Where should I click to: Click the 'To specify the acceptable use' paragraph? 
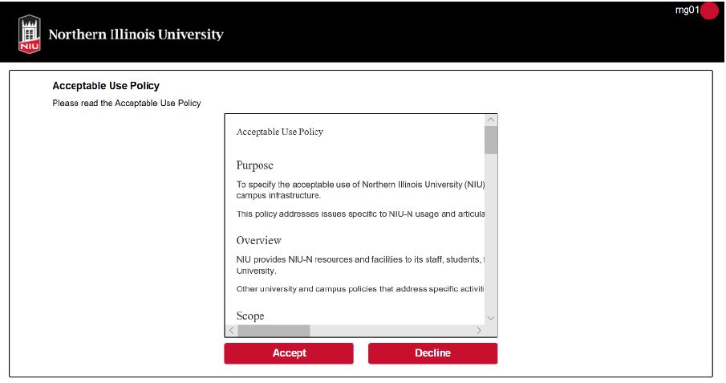[x=359, y=189]
